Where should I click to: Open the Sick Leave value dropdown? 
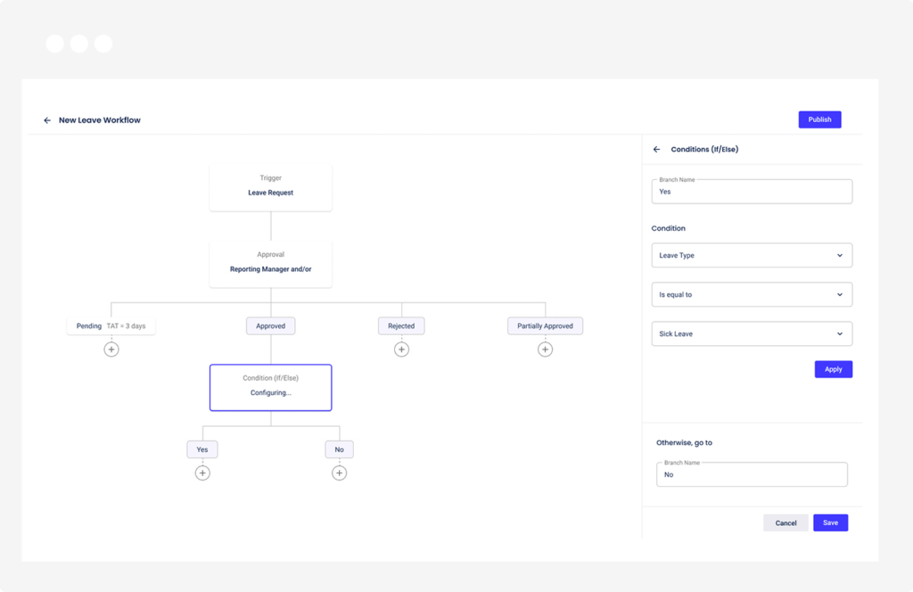tap(752, 333)
